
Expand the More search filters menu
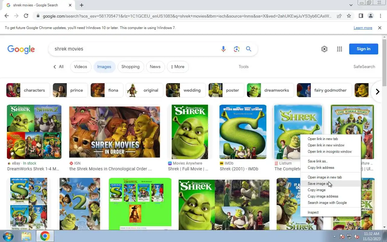coord(178,67)
